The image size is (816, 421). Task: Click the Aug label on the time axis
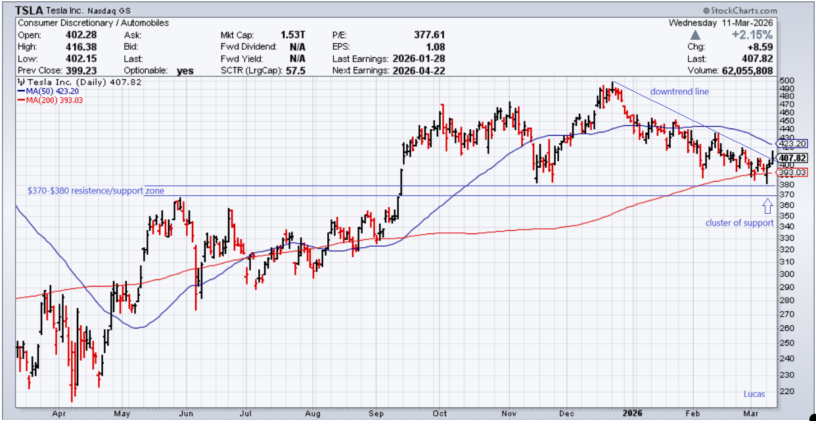[x=313, y=414]
